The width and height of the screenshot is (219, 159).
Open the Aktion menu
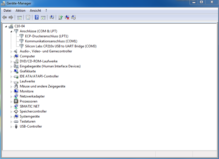coord(20,11)
